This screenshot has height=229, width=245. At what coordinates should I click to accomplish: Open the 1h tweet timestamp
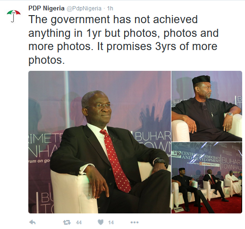click(x=110, y=8)
